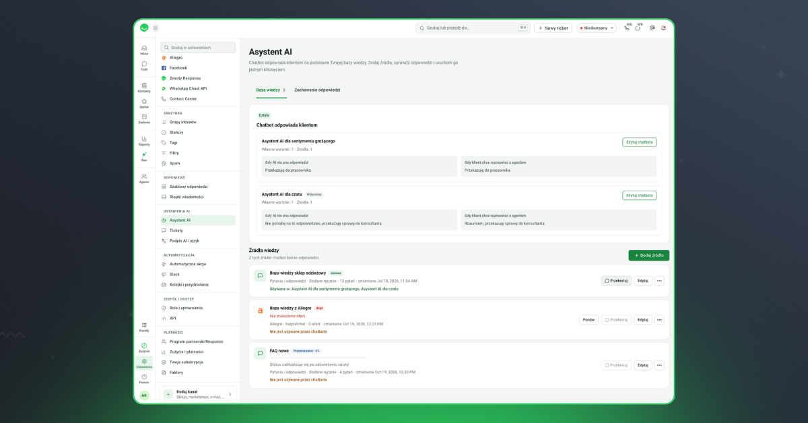Click Dodaj źródło button
808x423 pixels.
tap(649, 255)
